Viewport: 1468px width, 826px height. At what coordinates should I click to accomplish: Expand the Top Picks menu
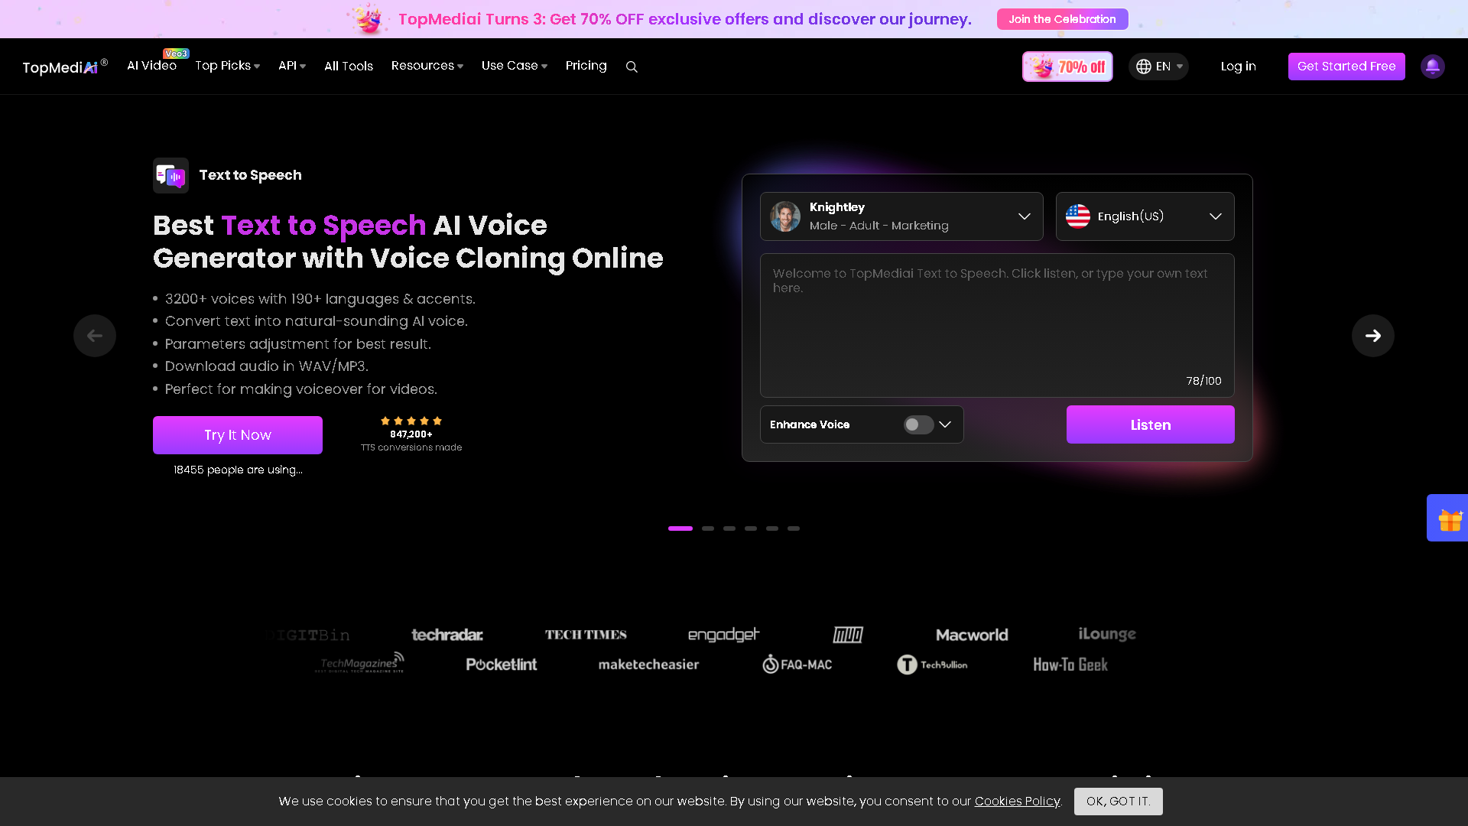pos(228,66)
